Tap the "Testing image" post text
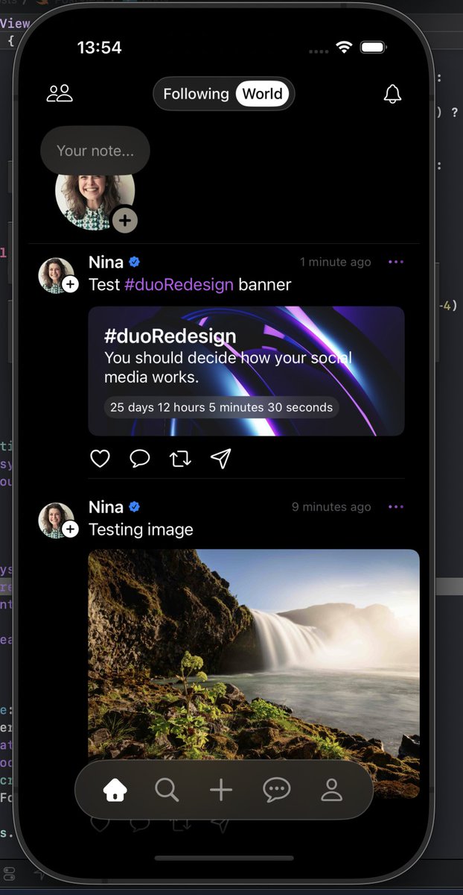This screenshot has width=463, height=895. coord(141,530)
